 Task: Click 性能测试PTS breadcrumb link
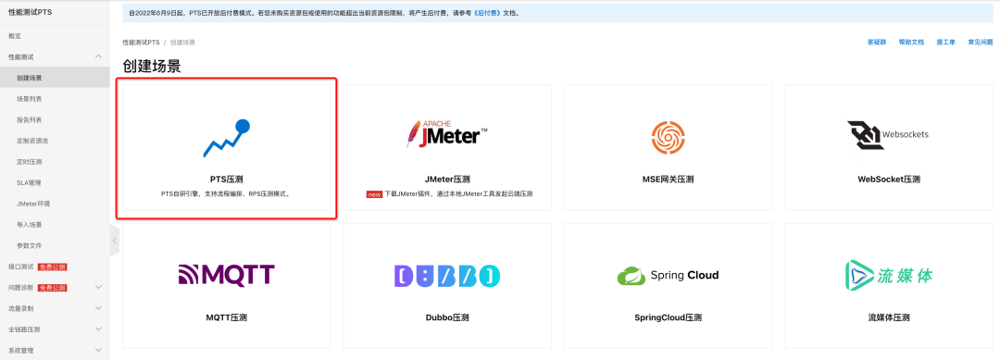pyautogui.click(x=141, y=42)
